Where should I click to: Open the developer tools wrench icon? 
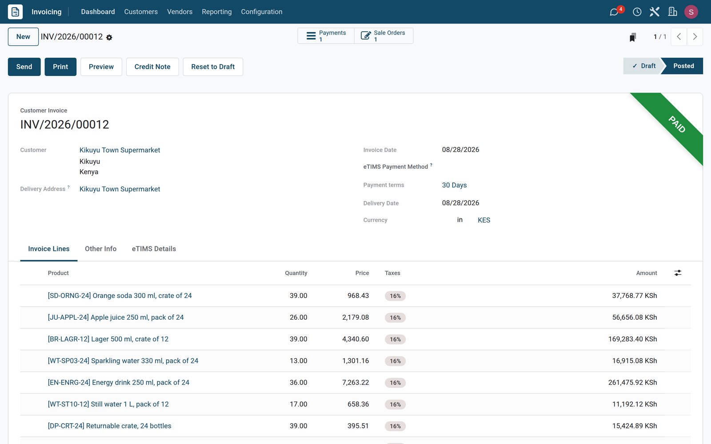pyautogui.click(x=655, y=12)
